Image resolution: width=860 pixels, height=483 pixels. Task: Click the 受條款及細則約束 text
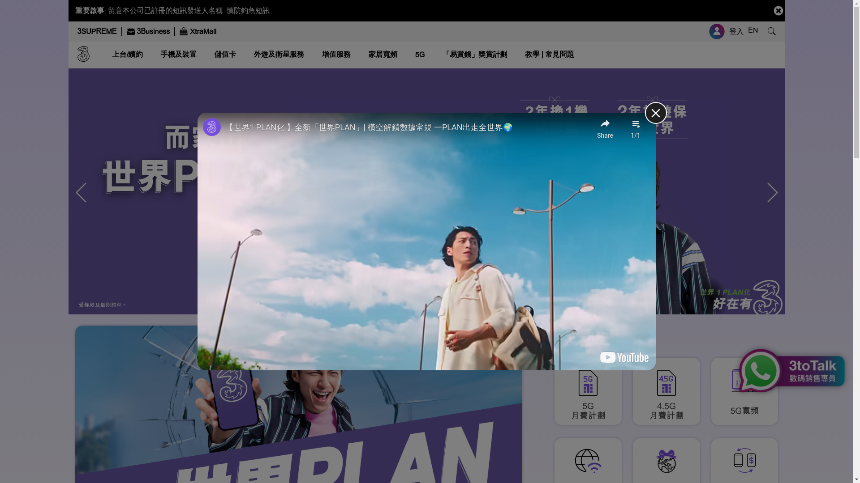coord(103,305)
